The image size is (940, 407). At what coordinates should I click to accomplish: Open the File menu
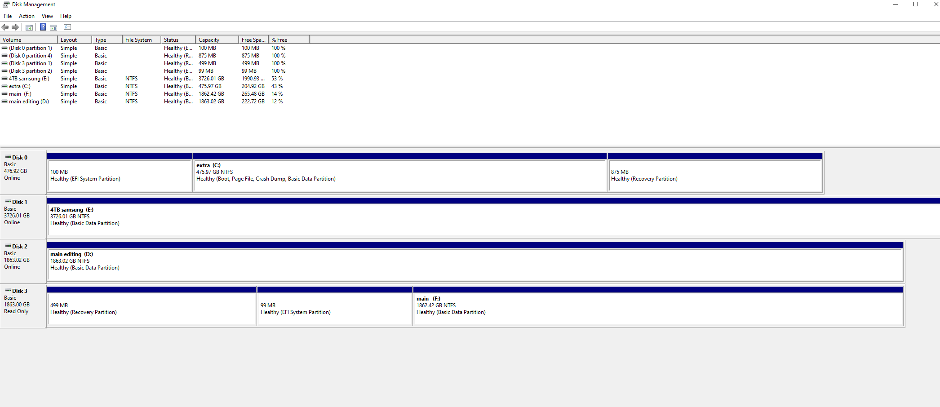(x=8, y=16)
